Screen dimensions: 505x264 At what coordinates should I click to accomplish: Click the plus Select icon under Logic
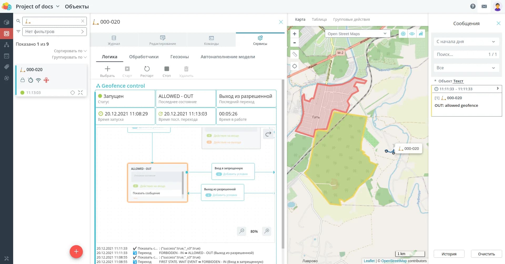[107, 69]
